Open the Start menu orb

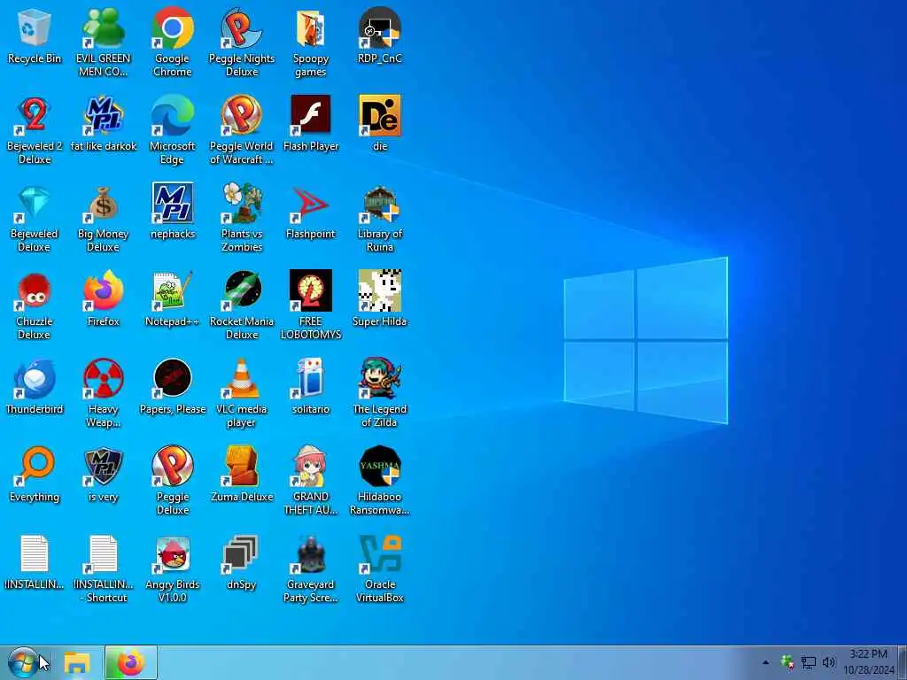23,662
